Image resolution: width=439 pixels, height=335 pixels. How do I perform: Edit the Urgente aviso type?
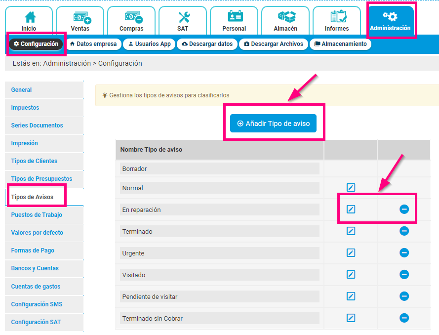tap(351, 252)
